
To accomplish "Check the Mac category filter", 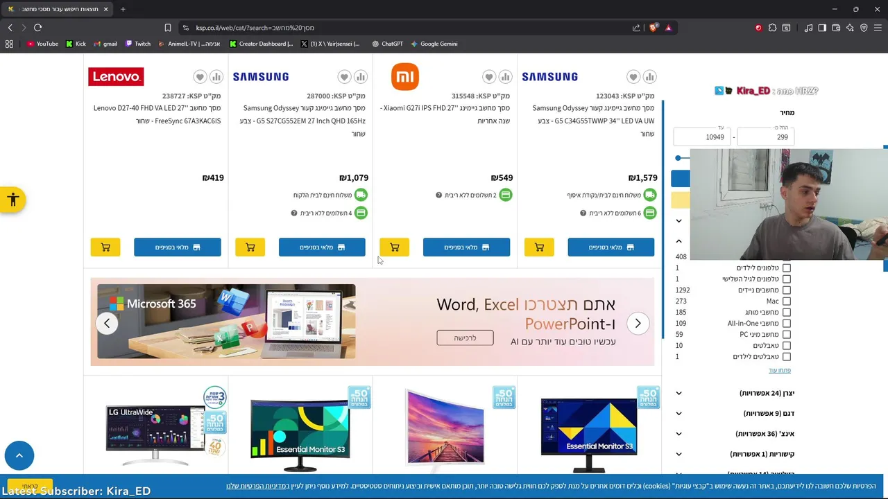I will point(787,301).
